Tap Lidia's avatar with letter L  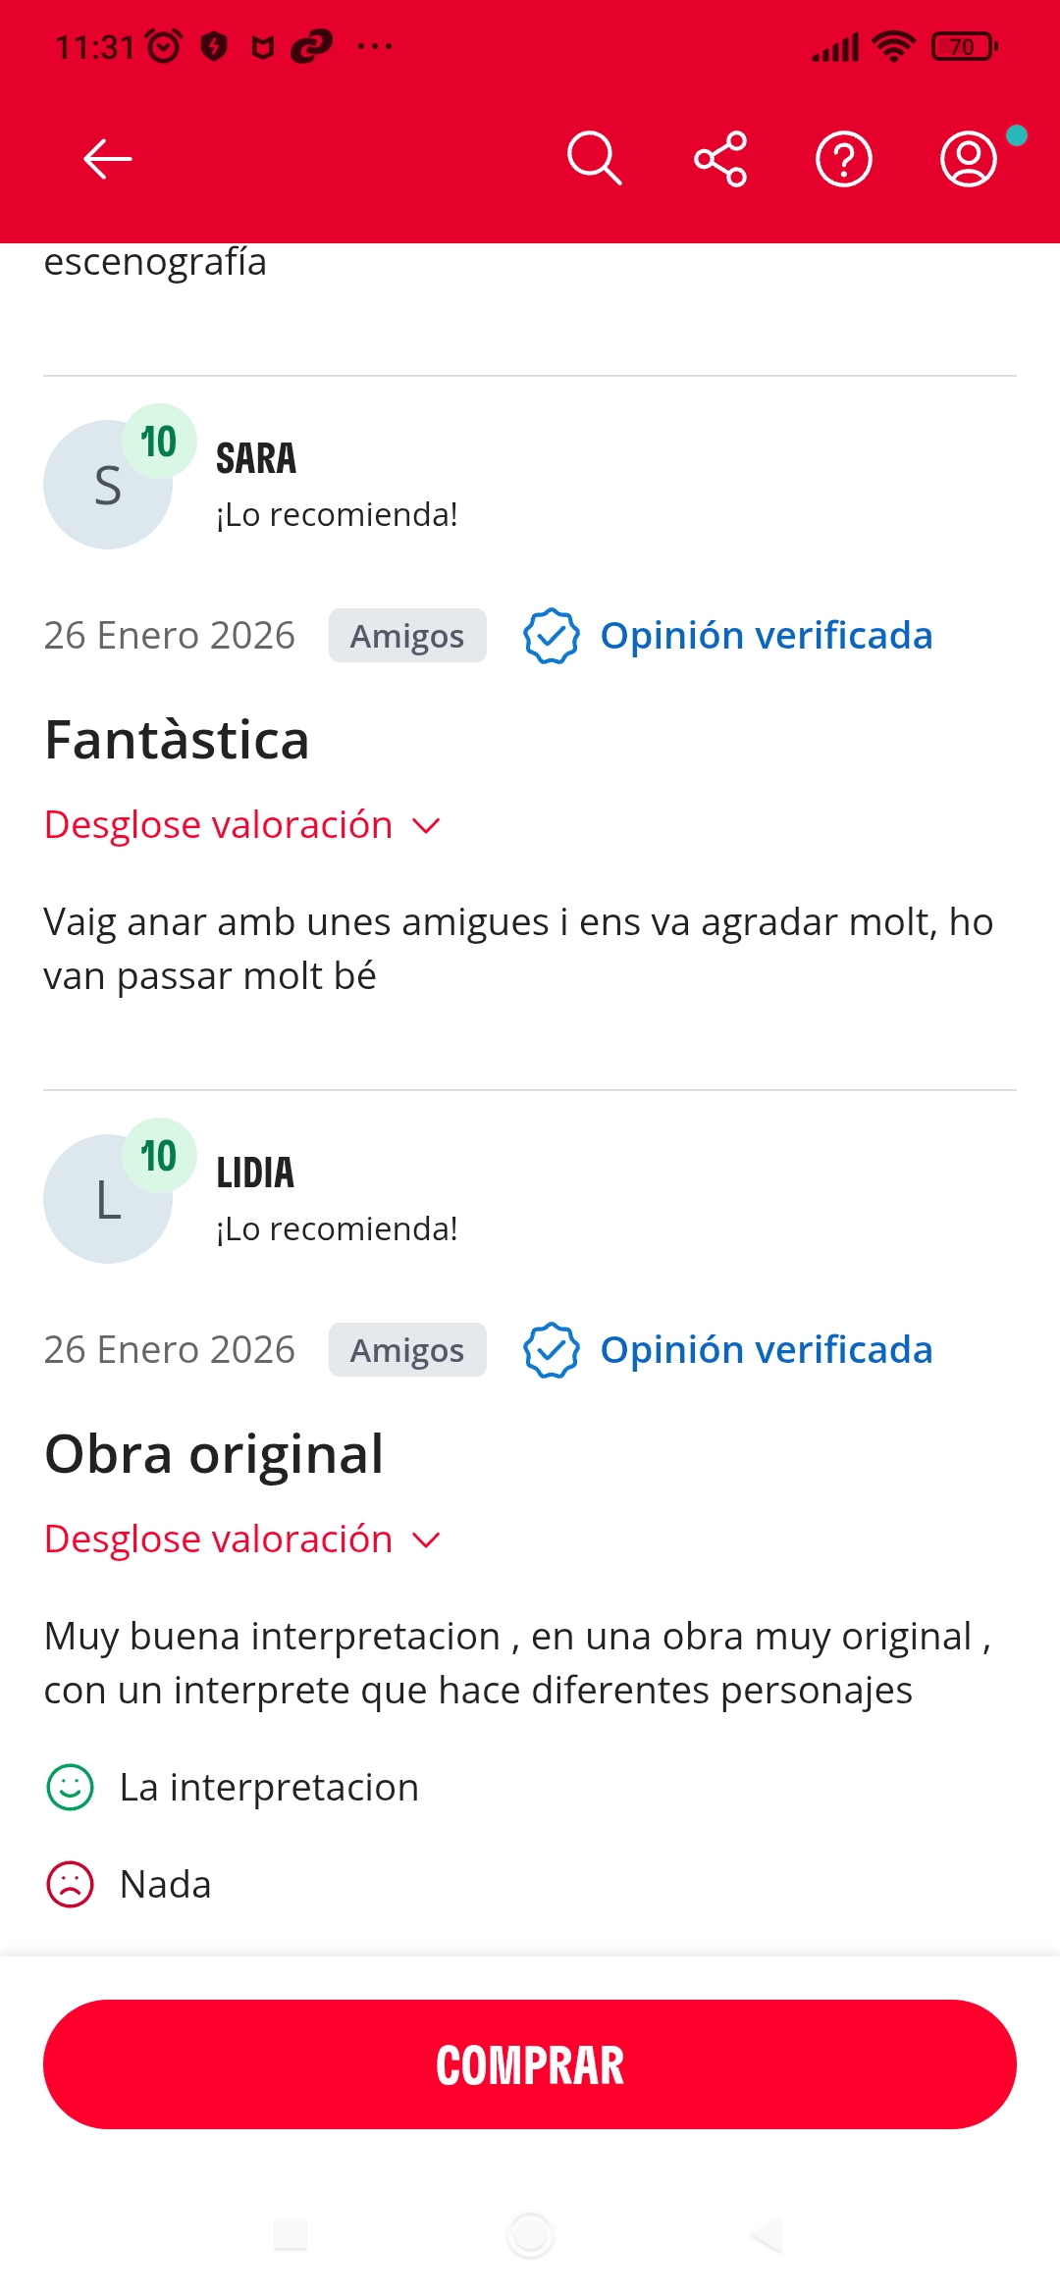tap(107, 1199)
